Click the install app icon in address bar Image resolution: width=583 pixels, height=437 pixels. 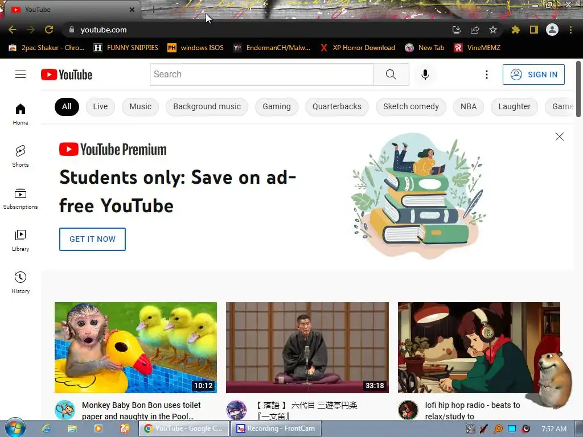click(457, 30)
